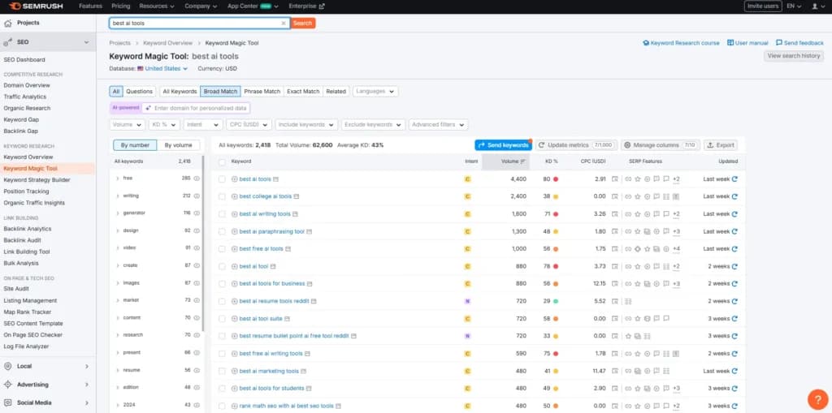Add best free ai tools plus icon
This screenshot has height=413, width=832.
click(x=235, y=248)
